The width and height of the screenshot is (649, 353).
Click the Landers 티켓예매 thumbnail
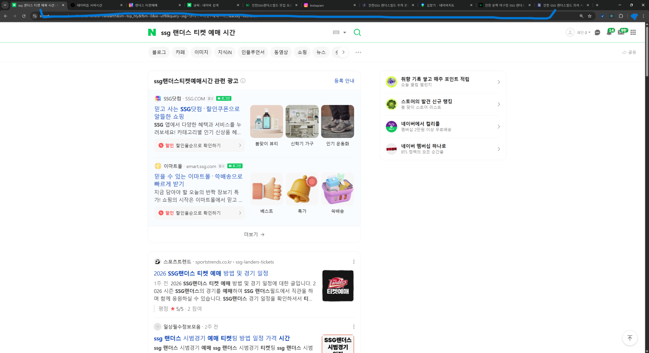pos(338,286)
